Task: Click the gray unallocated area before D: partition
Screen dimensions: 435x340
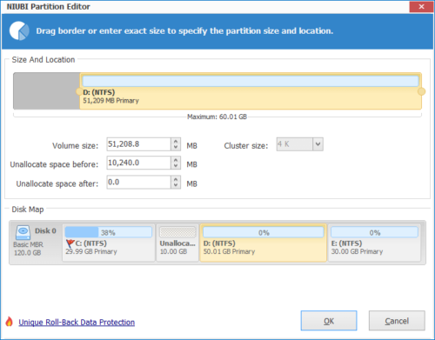Action: (x=46, y=91)
